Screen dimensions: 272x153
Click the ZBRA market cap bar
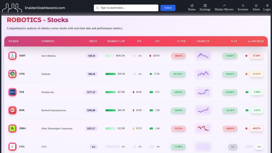[110, 128]
